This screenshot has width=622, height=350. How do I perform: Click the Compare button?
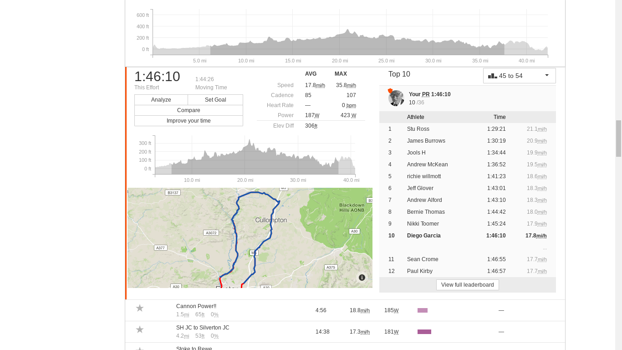[189, 110]
